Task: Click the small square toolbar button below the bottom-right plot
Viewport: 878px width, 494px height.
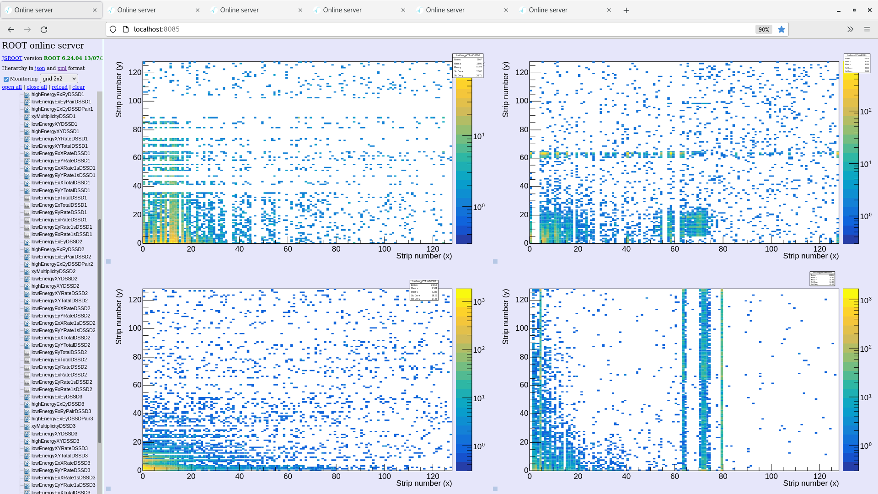Action: pyautogui.click(x=495, y=489)
